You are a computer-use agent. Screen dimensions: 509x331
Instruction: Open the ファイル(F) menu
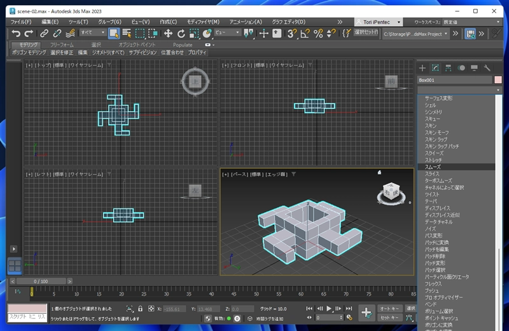pos(21,22)
